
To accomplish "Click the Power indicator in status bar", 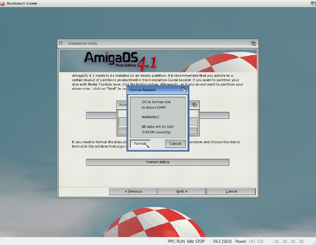I will point(241,241).
